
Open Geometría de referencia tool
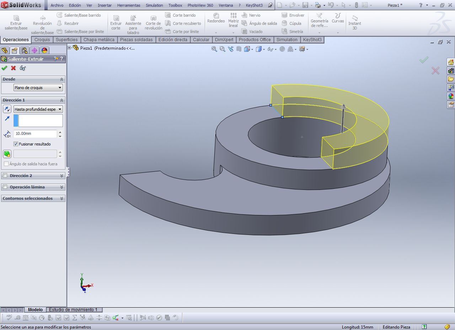(319, 21)
